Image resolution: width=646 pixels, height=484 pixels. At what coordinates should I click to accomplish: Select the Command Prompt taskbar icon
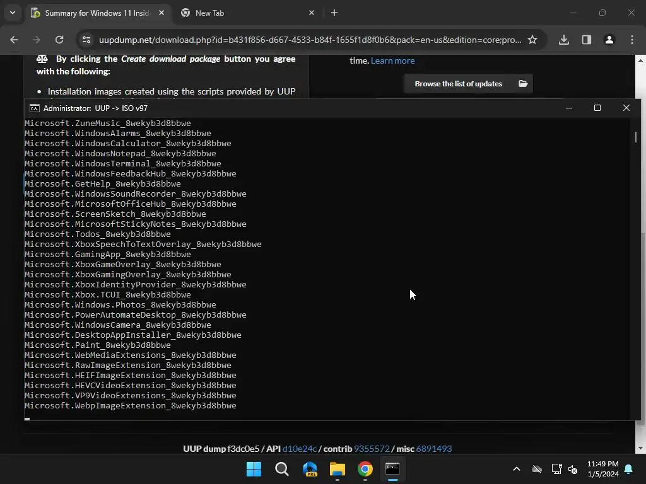392,469
